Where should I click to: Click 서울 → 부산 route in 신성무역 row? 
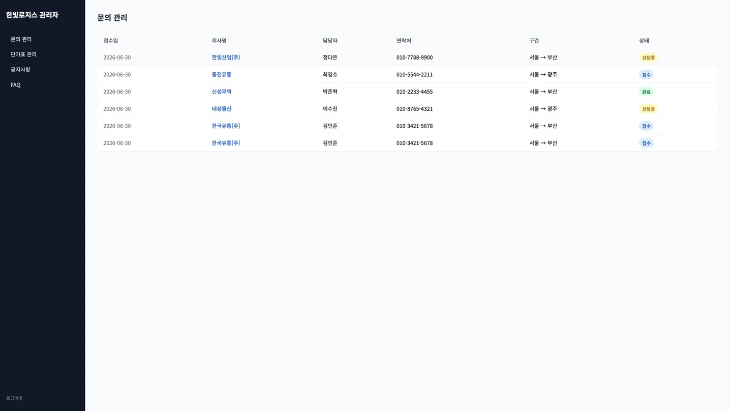click(x=543, y=92)
